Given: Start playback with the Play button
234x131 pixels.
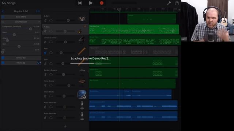Looking at the screenshot, I should coord(91,3).
